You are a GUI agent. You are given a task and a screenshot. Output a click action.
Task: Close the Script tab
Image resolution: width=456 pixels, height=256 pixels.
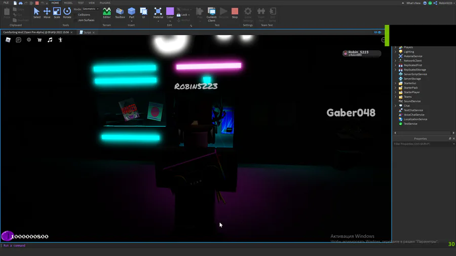(94, 32)
